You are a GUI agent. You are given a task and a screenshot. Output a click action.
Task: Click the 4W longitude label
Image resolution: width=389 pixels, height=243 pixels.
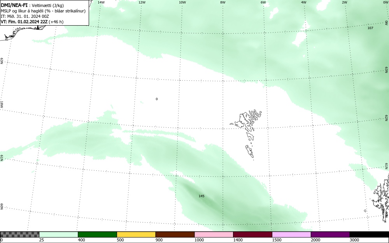pyautogui.click(x=304, y=2)
